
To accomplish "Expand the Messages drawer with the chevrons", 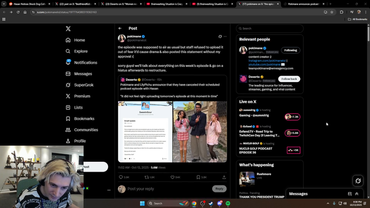I will (x=357, y=194).
